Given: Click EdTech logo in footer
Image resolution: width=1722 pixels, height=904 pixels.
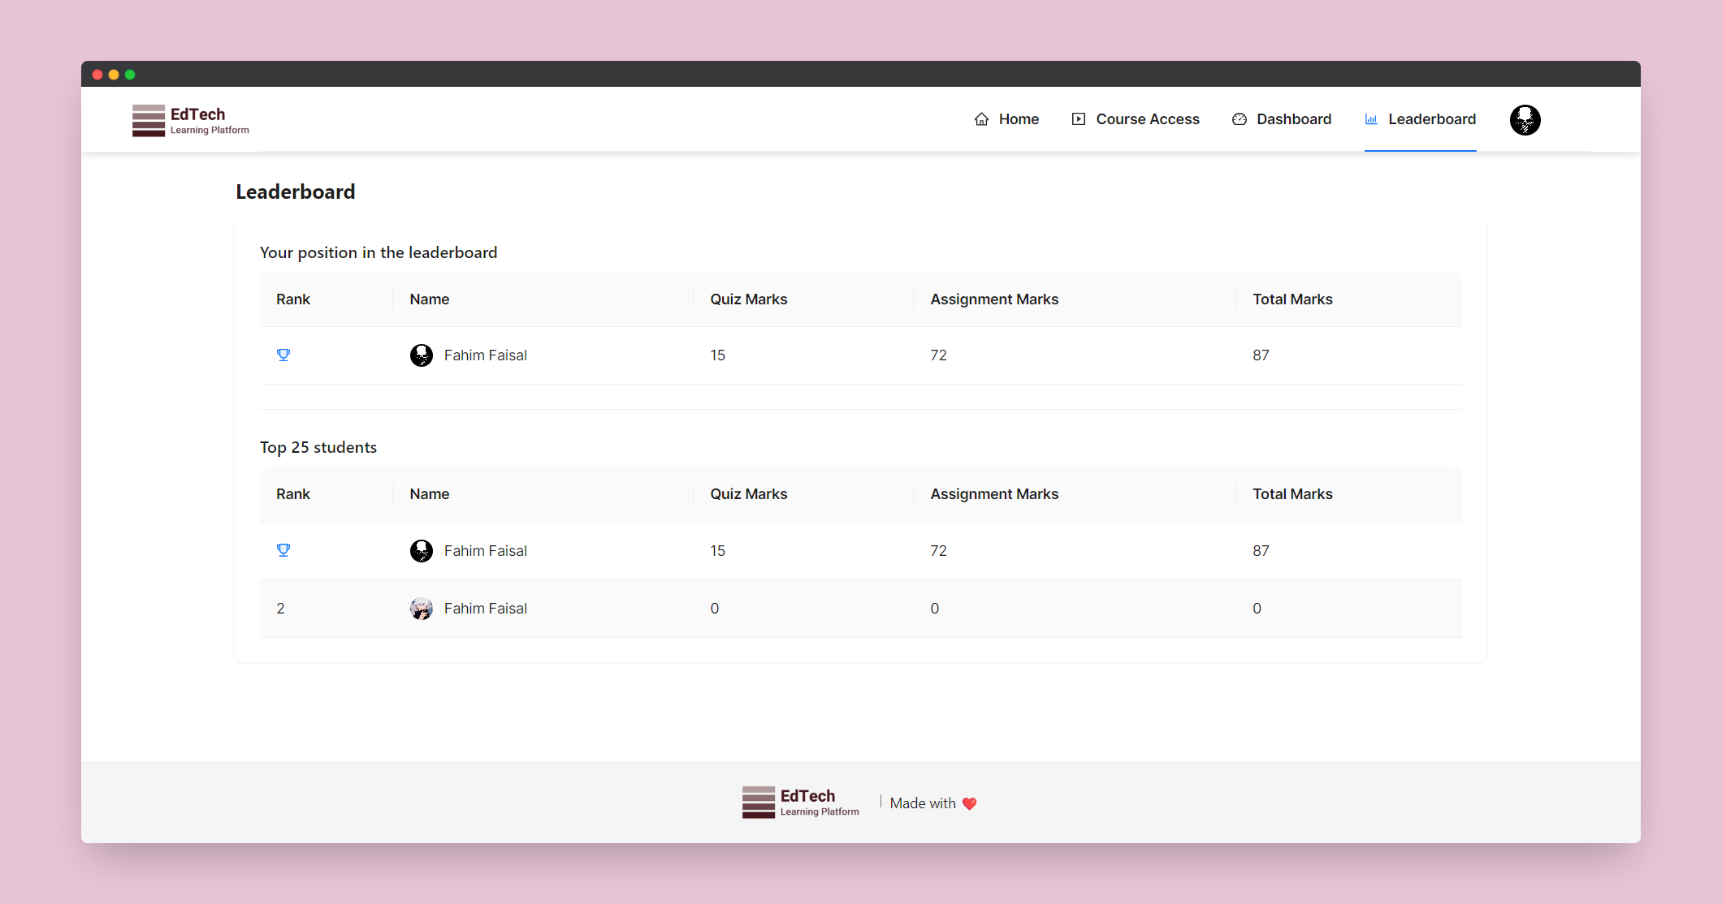Looking at the screenshot, I should tap(800, 803).
